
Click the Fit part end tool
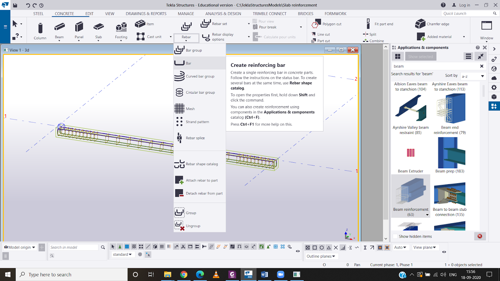coord(379,24)
